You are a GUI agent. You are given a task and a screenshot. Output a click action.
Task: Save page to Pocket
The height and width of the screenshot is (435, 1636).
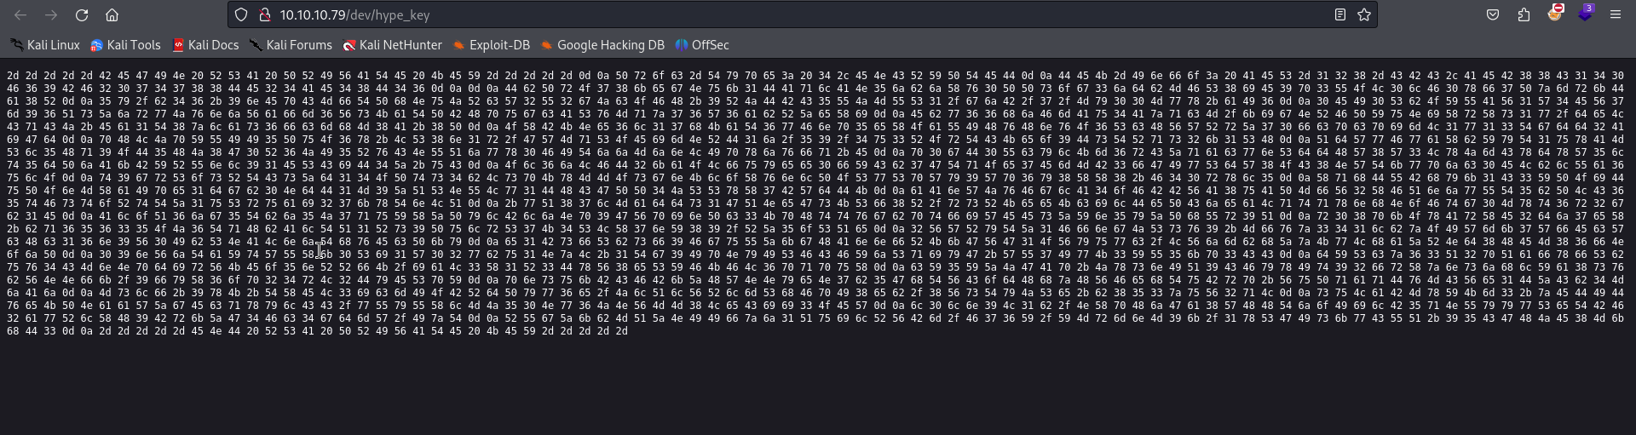click(1493, 15)
